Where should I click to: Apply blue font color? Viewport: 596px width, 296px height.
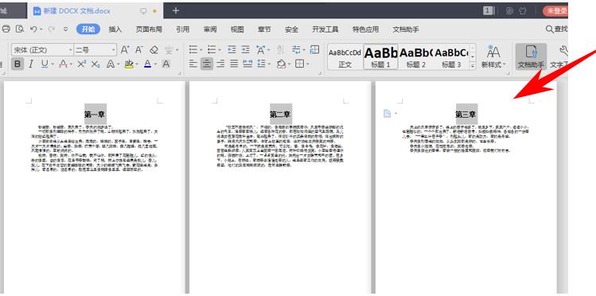tap(148, 64)
